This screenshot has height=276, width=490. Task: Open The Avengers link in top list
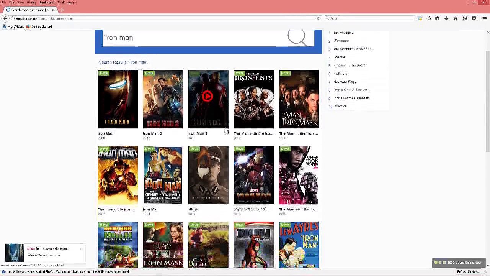tap(343, 33)
